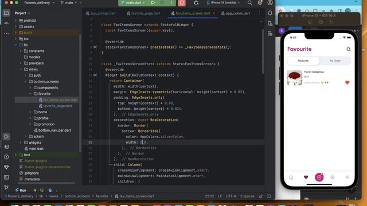Tap the home icon in phone bottom navigation
This screenshot has height=206, width=367.
[291, 177]
